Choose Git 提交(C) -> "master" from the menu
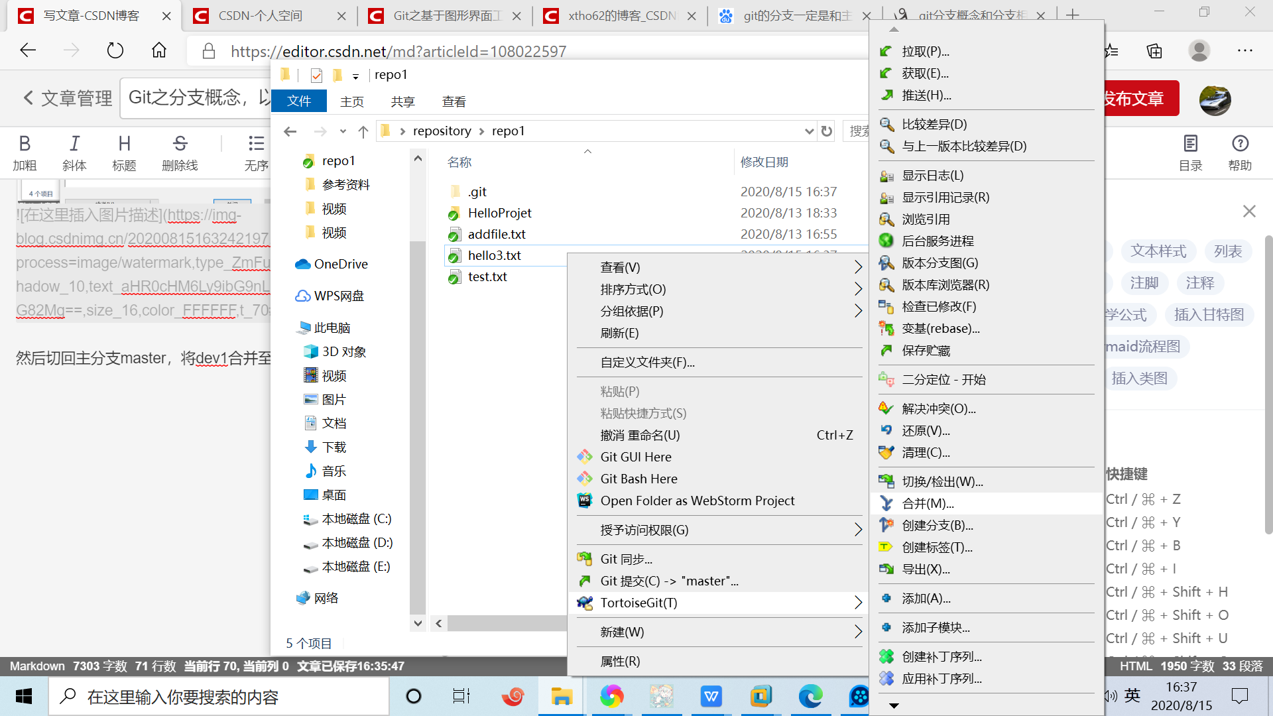 pyautogui.click(x=667, y=581)
